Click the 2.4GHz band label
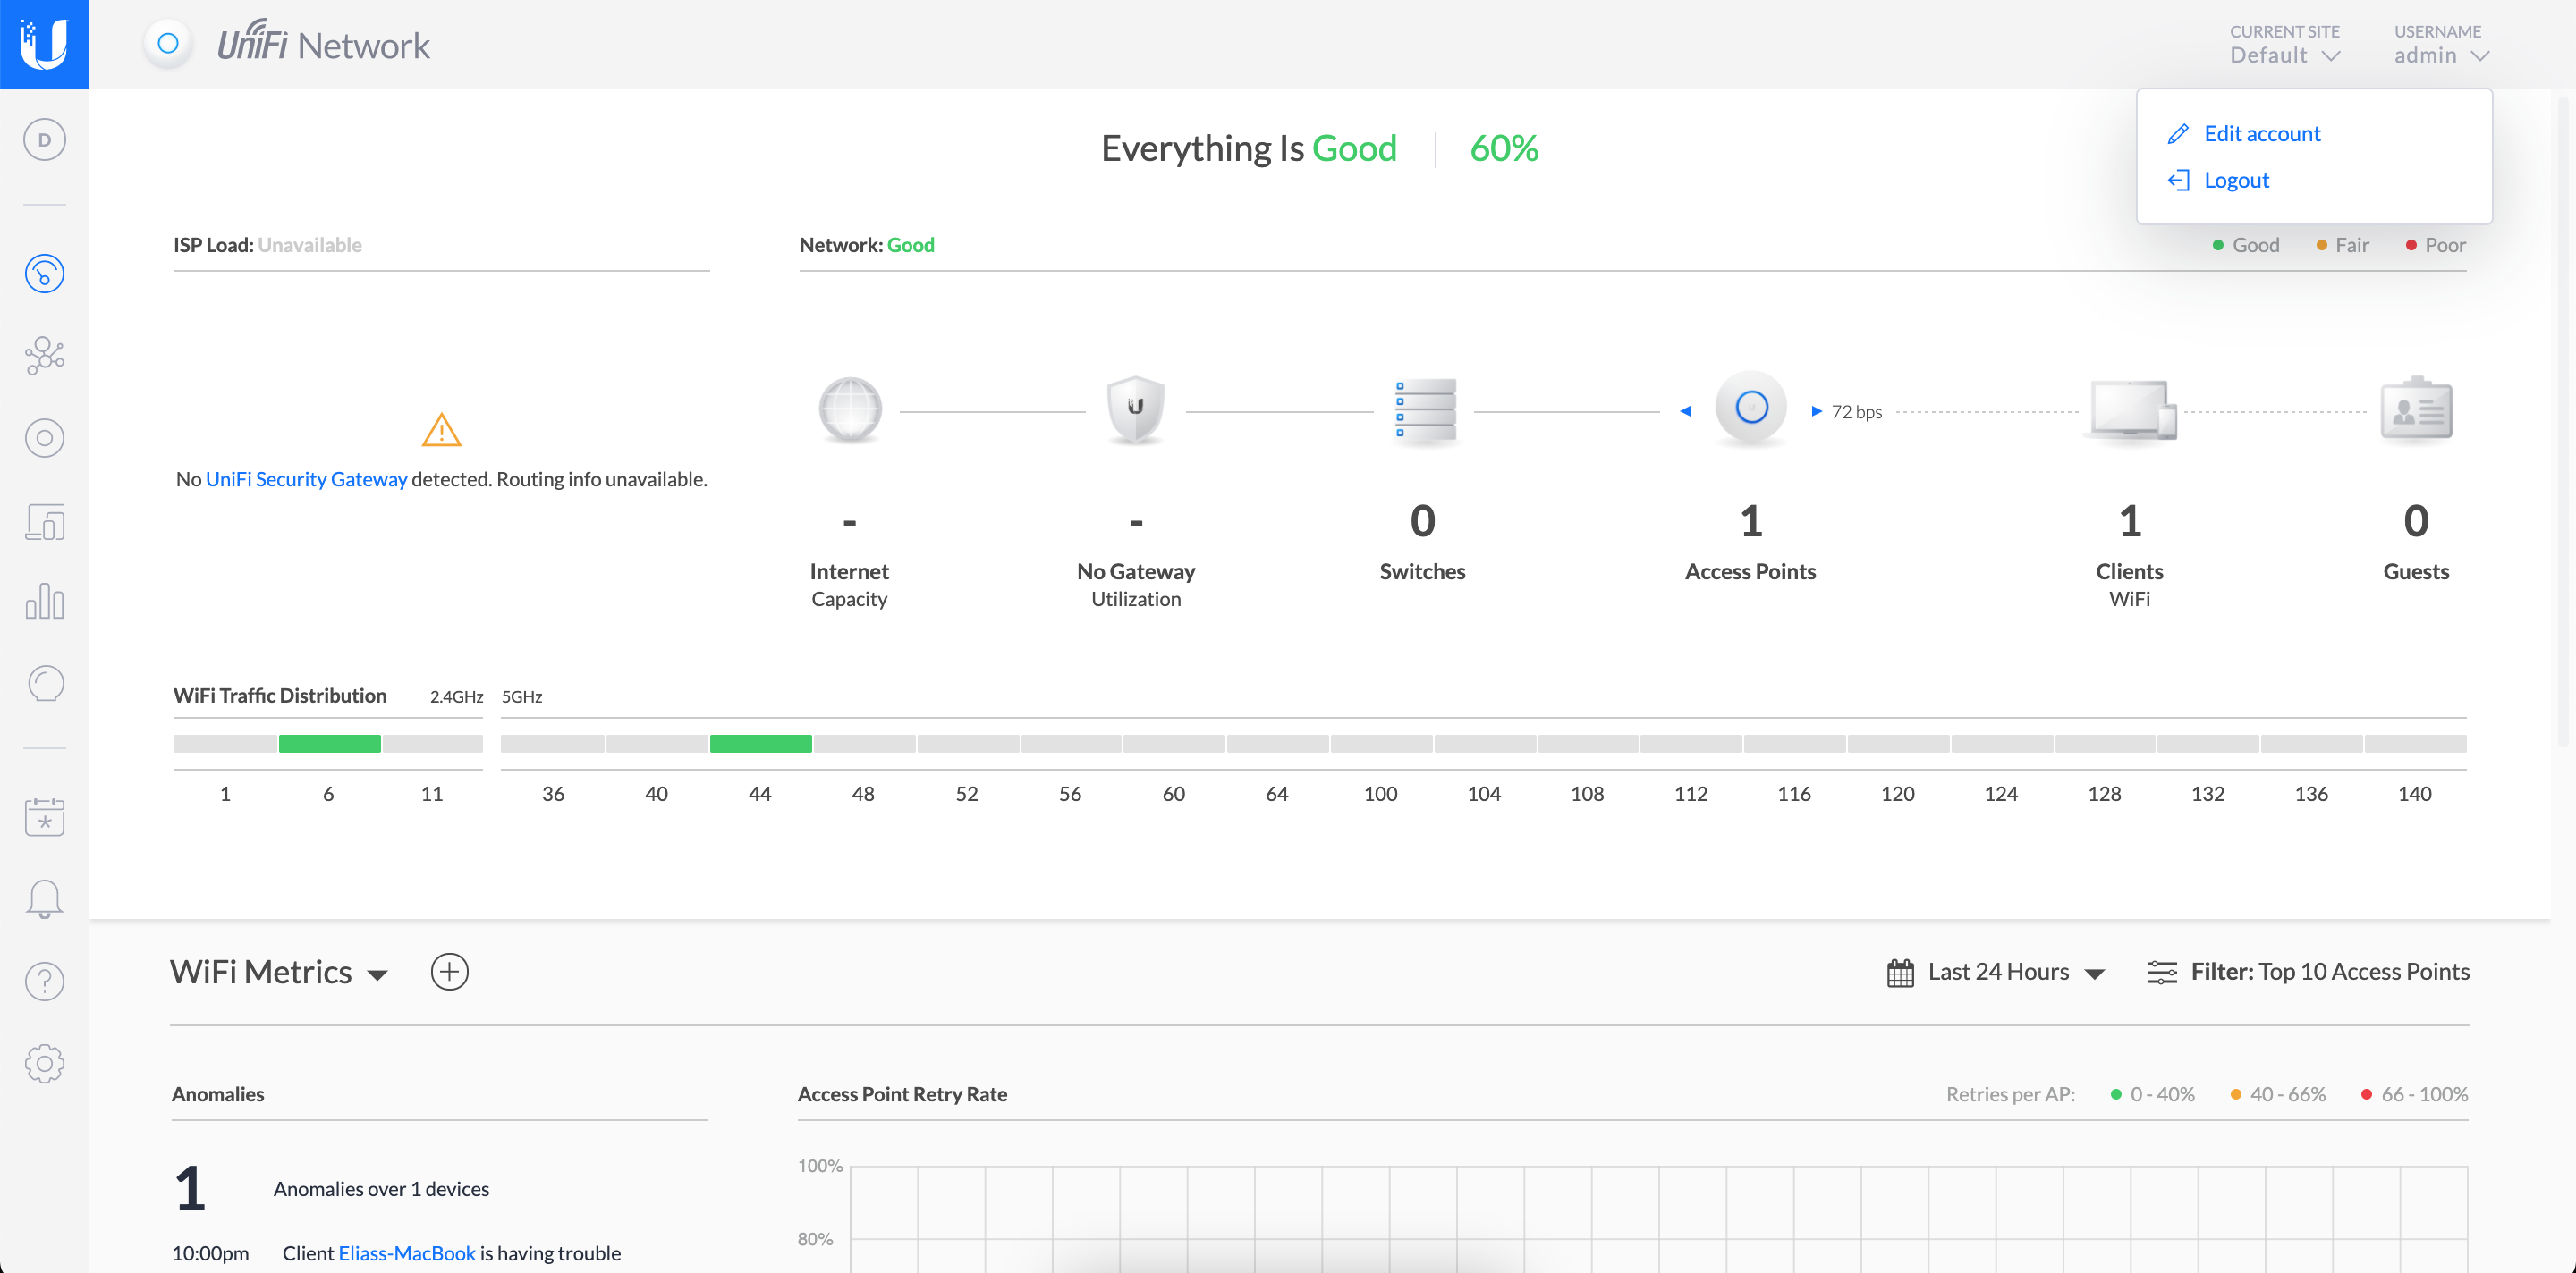The height and width of the screenshot is (1273, 2576). pos(456,696)
